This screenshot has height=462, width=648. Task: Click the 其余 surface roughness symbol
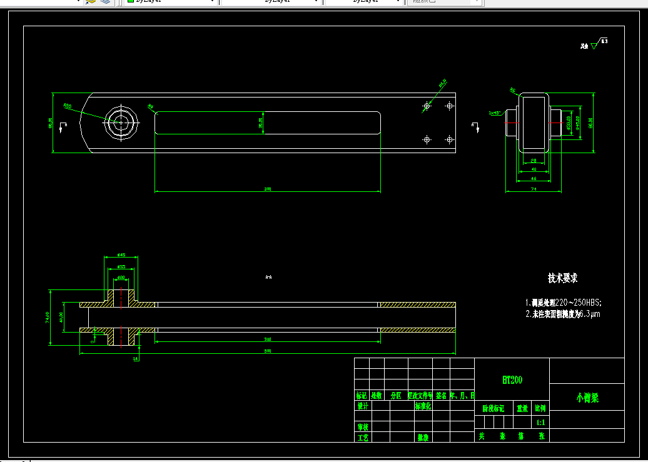[x=594, y=44]
